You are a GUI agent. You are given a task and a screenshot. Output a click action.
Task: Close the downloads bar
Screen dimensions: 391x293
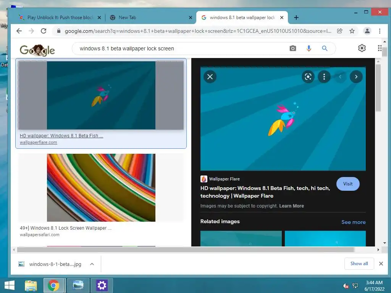[381, 264]
